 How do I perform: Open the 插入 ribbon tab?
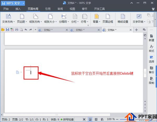18,9
